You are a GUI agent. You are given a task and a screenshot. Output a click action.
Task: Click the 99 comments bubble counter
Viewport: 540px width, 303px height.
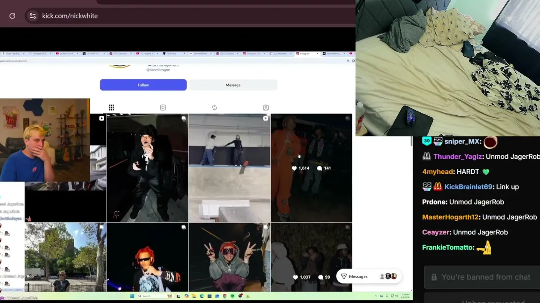click(x=324, y=277)
